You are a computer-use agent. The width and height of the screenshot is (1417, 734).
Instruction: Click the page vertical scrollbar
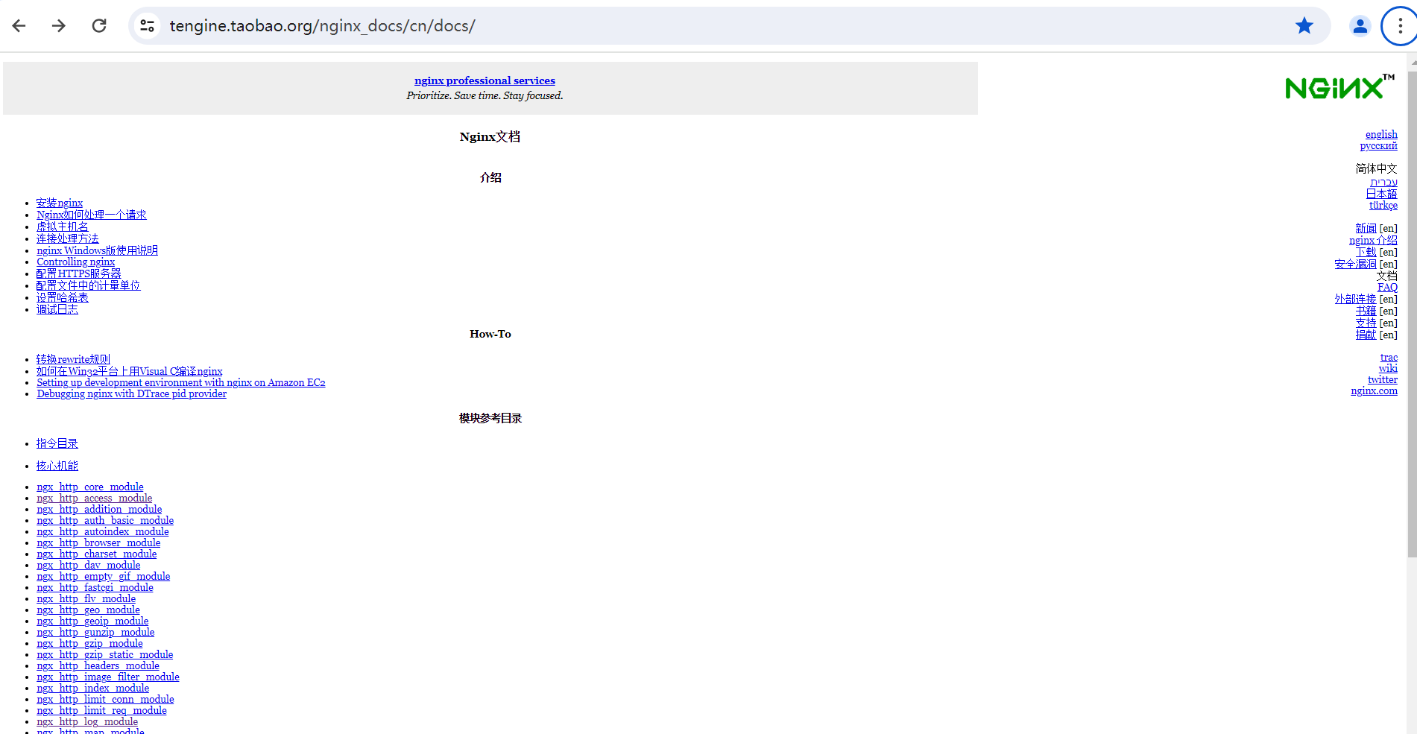(1412, 313)
